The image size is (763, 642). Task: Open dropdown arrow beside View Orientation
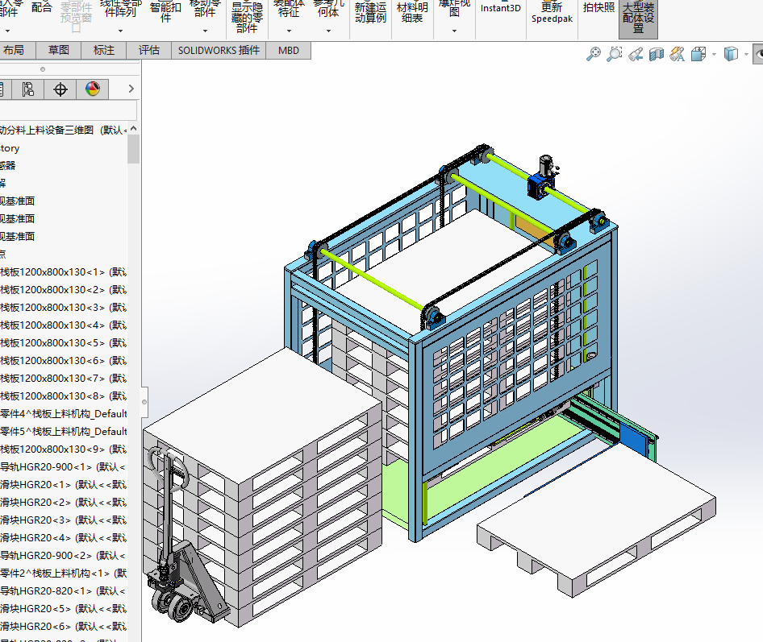tap(713, 55)
